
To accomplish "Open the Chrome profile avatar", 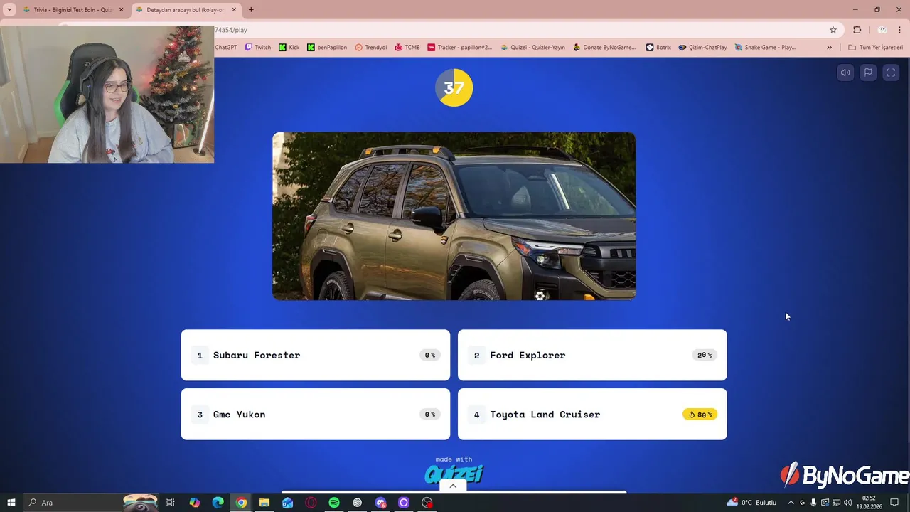I will pyautogui.click(x=882, y=30).
